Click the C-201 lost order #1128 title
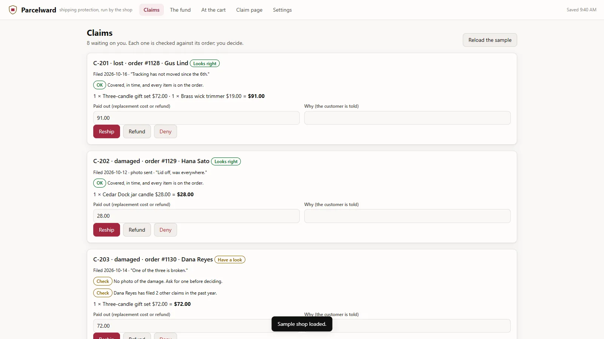 tap(141, 63)
